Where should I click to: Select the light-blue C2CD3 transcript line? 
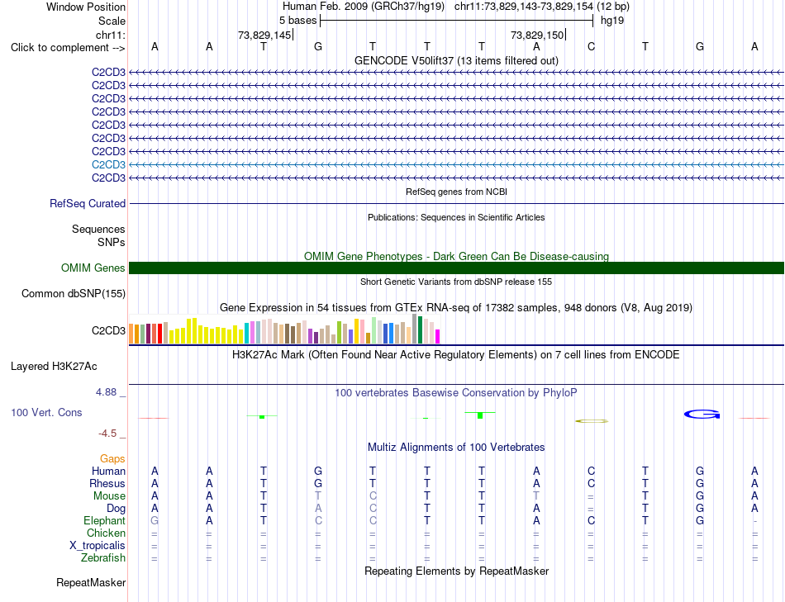click(x=456, y=164)
